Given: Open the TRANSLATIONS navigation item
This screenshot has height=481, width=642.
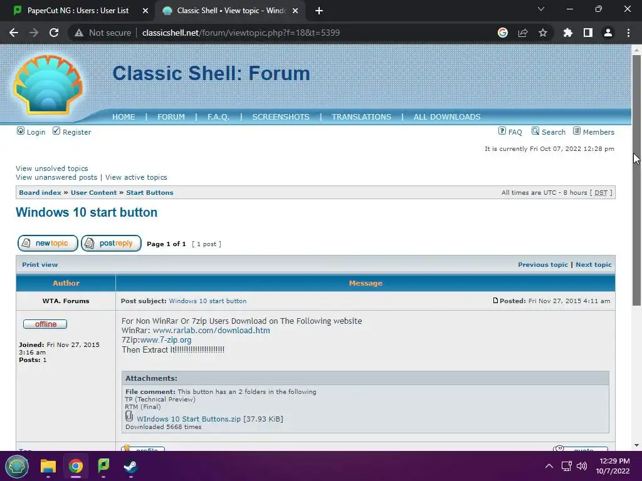Looking at the screenshot, I should coord(362,117).
